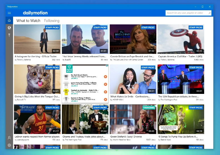The height and width of the screenshot is (155, 220).
Task: Open the Jeremy Meeks video thumbnail
Action: (x=85, y=39)
